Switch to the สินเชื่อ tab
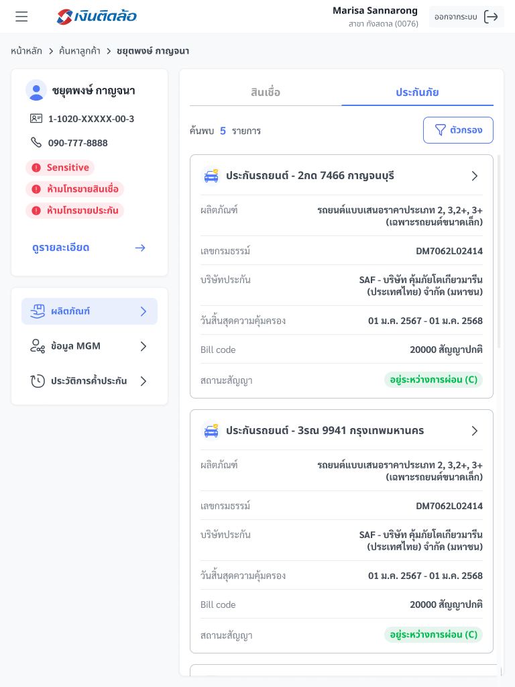 [x=266, y=93]
